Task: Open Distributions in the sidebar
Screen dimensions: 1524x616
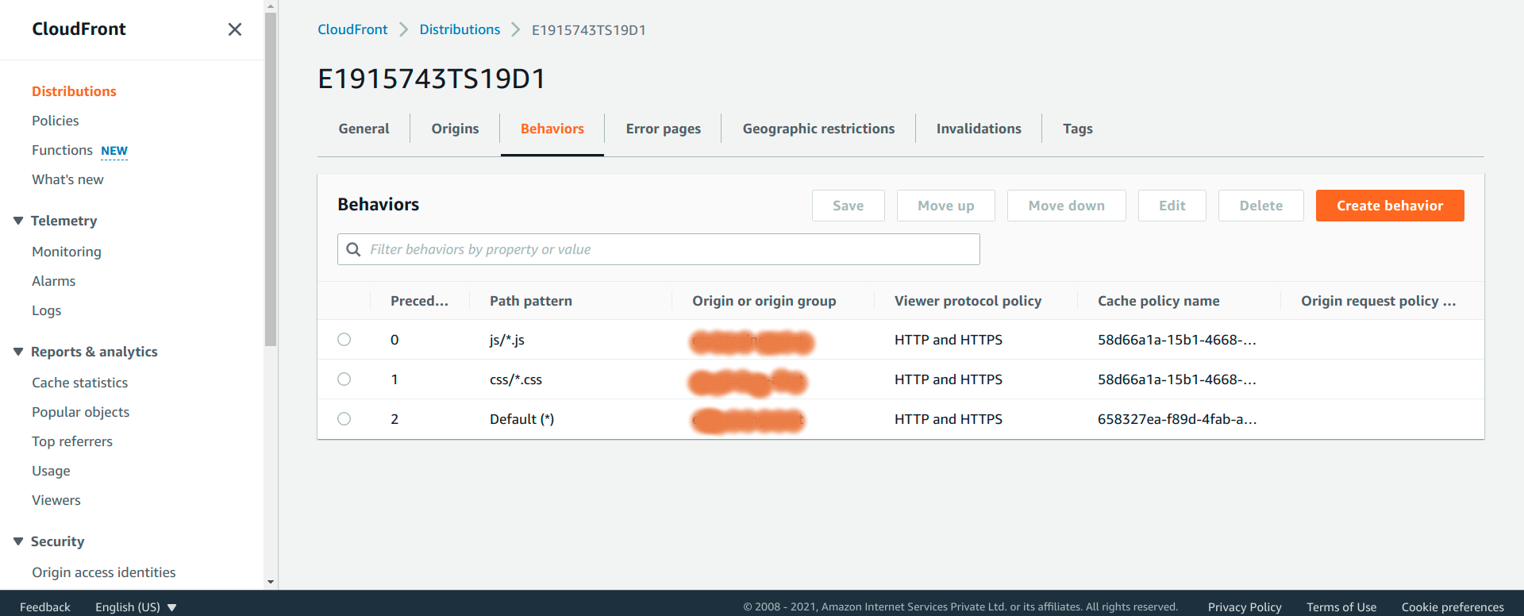Action: pos(74,91)
